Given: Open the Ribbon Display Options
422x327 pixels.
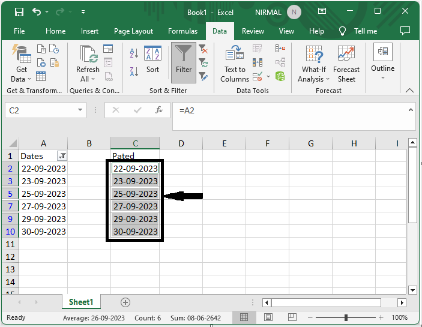Looking at the screenshot, I should [x=322, y=11].
